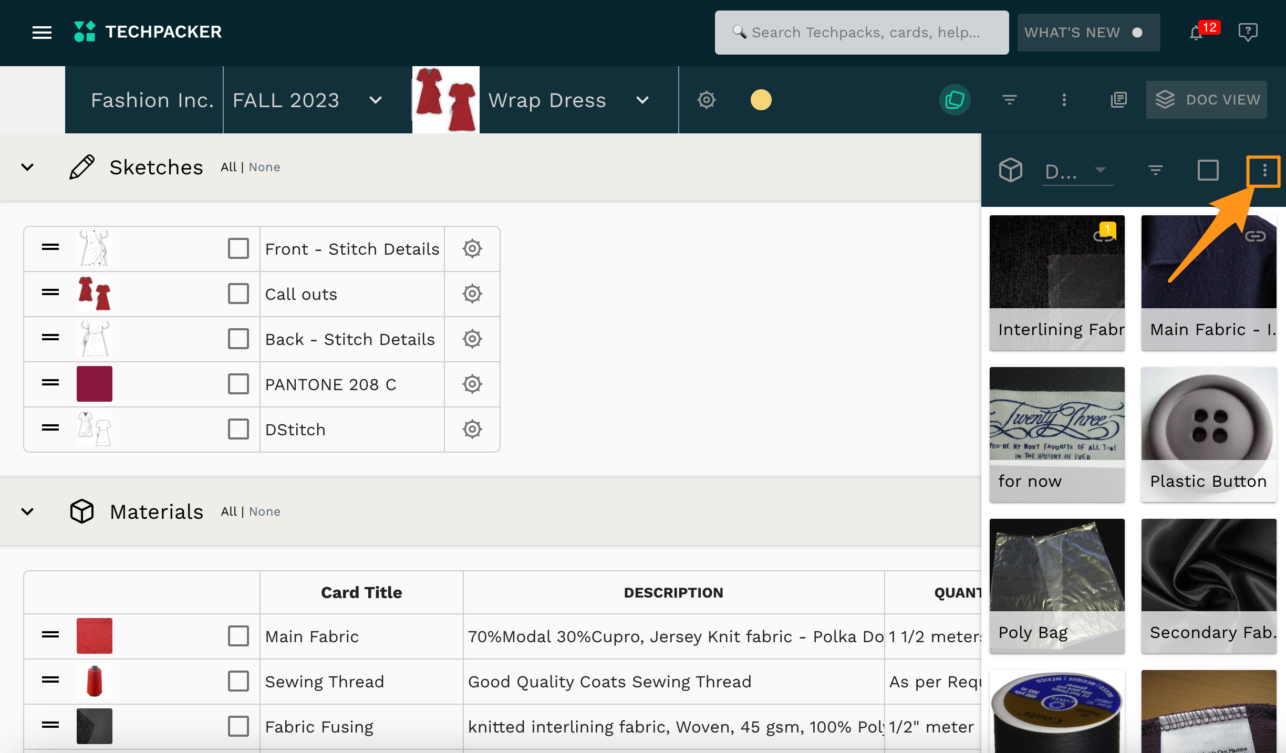Check the Front - Stitch Details checkbox
The width and height of the screenshot is (1286, 753).
(x=238, y=249)
